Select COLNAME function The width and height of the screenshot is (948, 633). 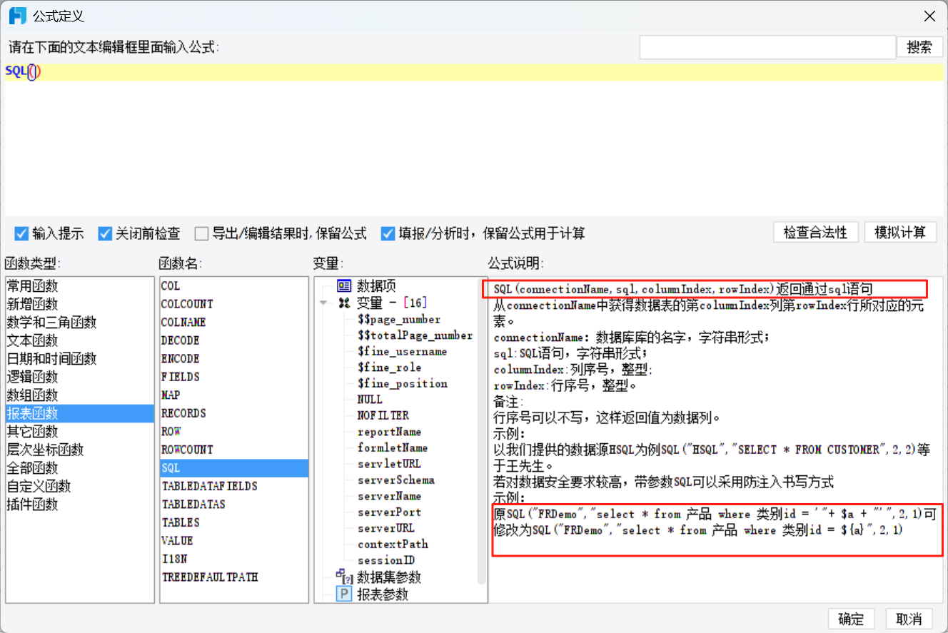[234, 323]
